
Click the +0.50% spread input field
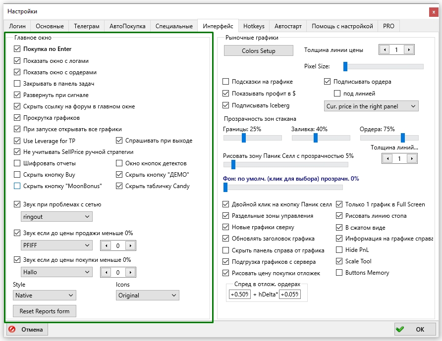[240, 294]
